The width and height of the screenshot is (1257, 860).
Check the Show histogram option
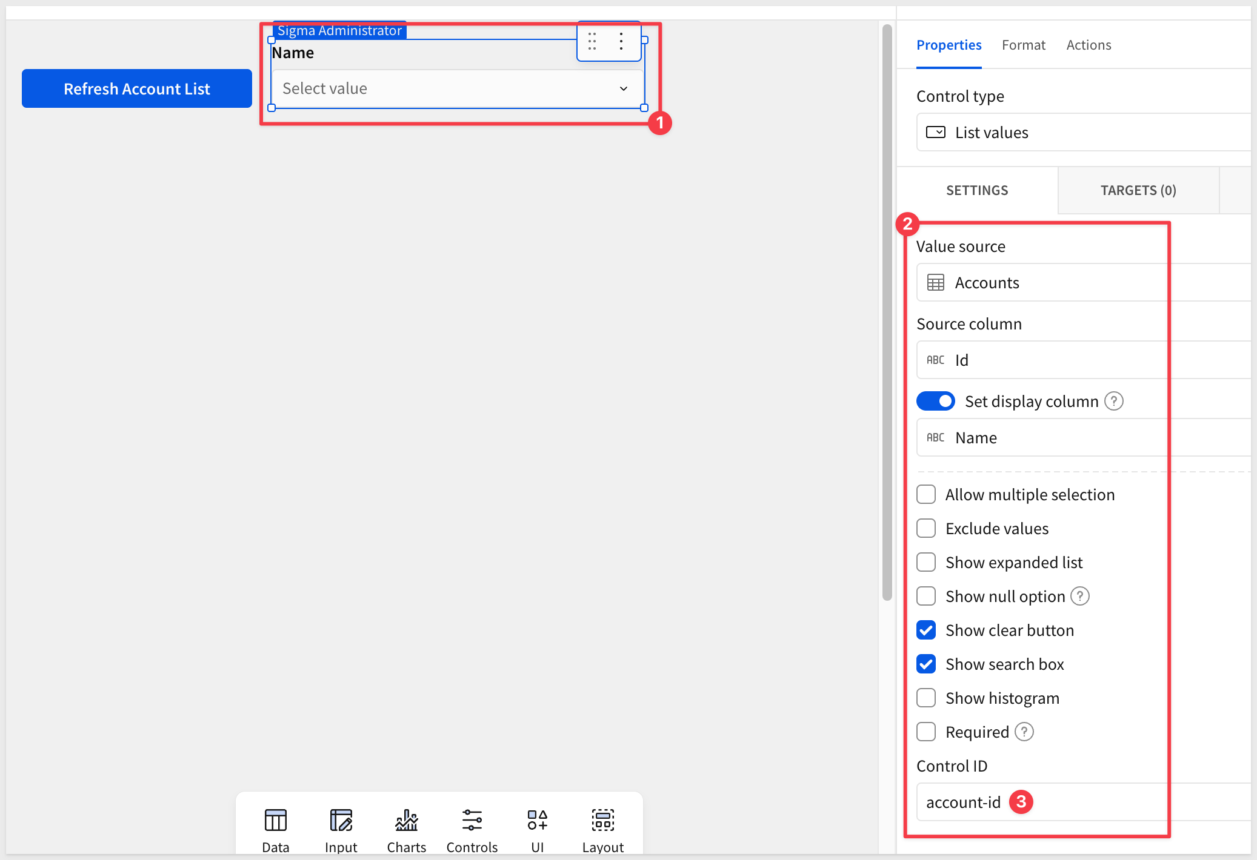(926, 698)
